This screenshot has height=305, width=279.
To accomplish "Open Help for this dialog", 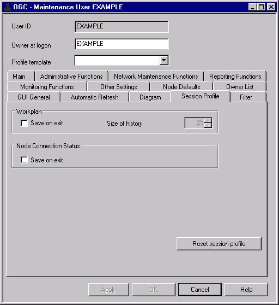I will click(x=246, y=290).
